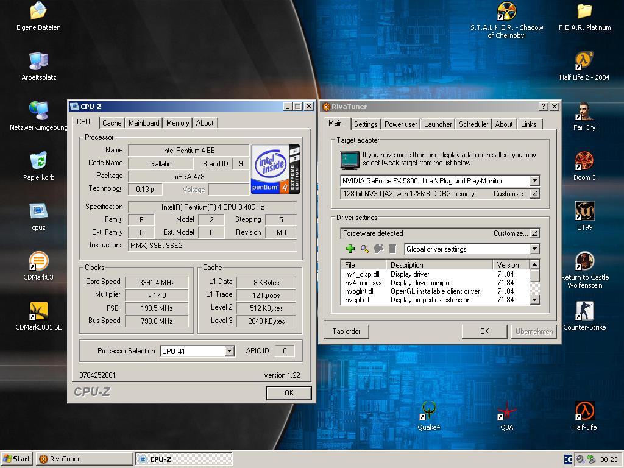Open the Global driver settings dropdown

pos(534,249)
